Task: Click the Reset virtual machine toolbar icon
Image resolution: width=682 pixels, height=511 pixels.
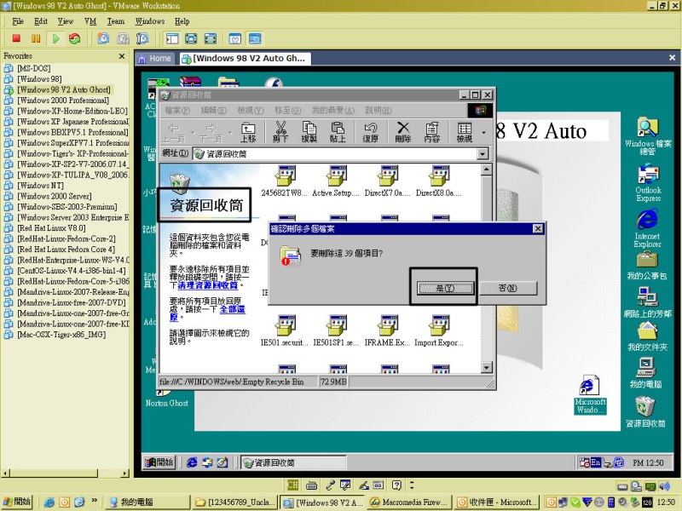Action: tap(75, 38)
